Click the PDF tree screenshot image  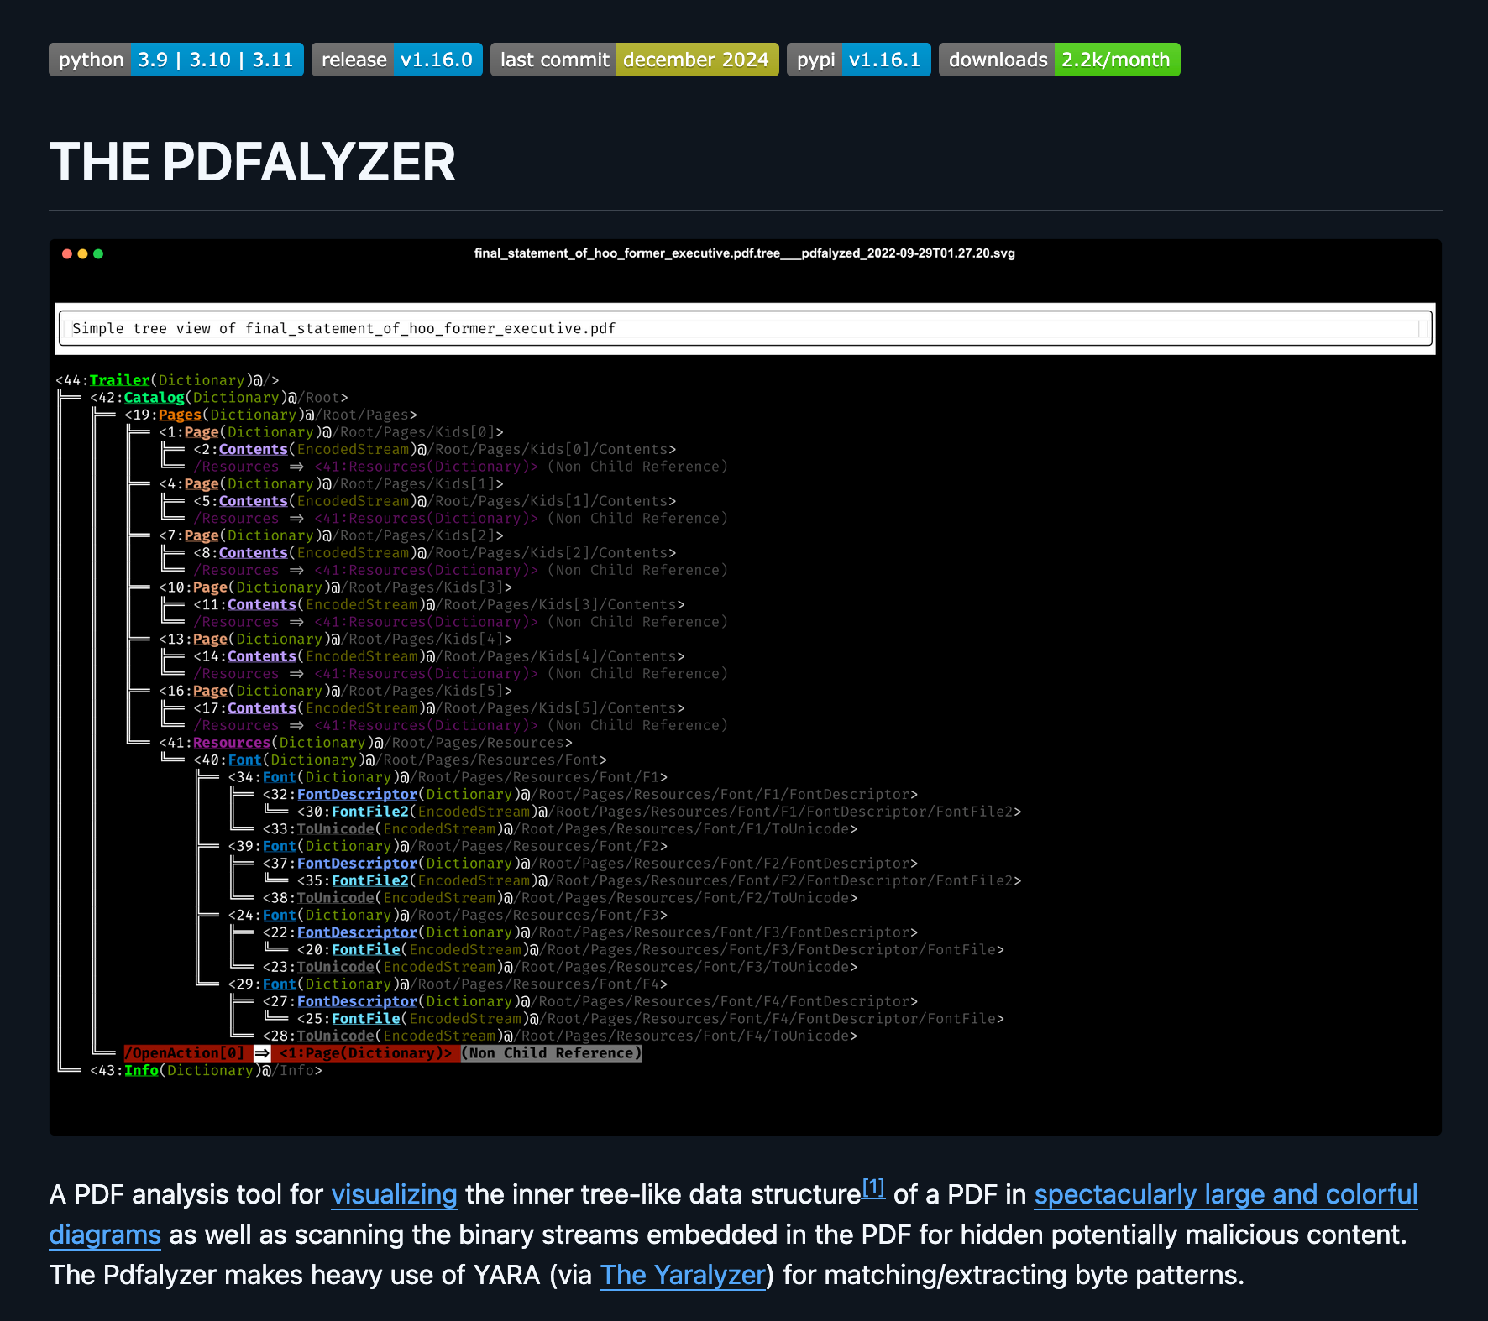coord(746,687)
